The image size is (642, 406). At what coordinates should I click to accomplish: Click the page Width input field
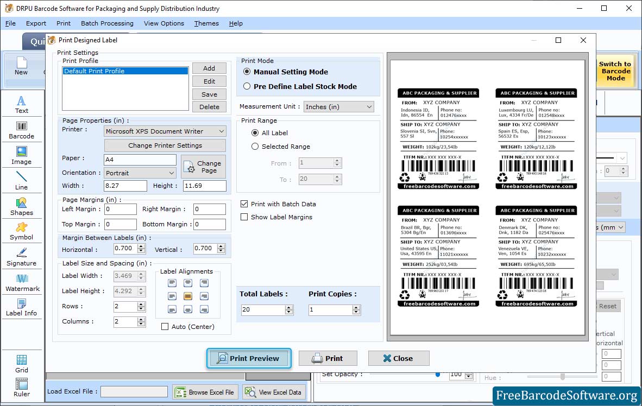(x=125, y=186)
